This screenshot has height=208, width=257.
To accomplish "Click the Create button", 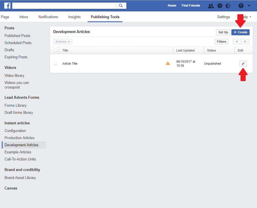I will point(240,32).
